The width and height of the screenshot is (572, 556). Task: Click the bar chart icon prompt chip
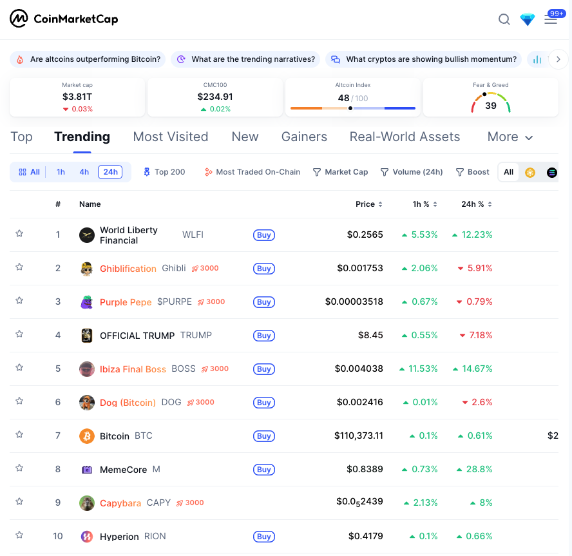pyautogui.click(x=537, y=59)
